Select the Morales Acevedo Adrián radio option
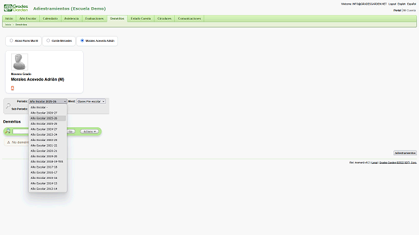 click(x=82, y=40)
